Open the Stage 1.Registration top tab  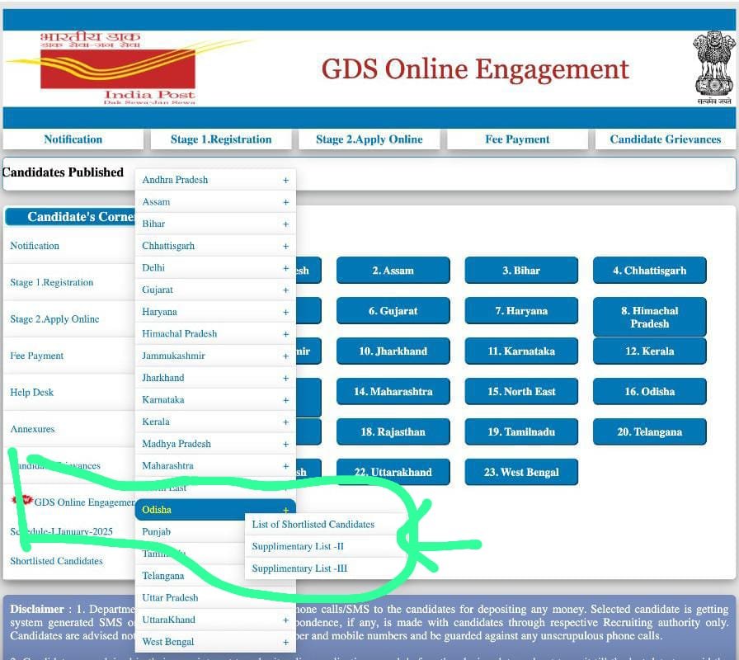coord(221,139)
